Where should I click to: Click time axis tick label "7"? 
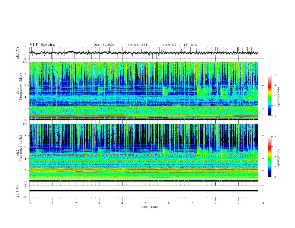192,203
